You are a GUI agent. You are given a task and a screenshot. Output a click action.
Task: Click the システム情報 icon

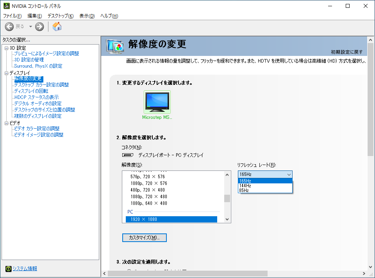click(8, 269)
